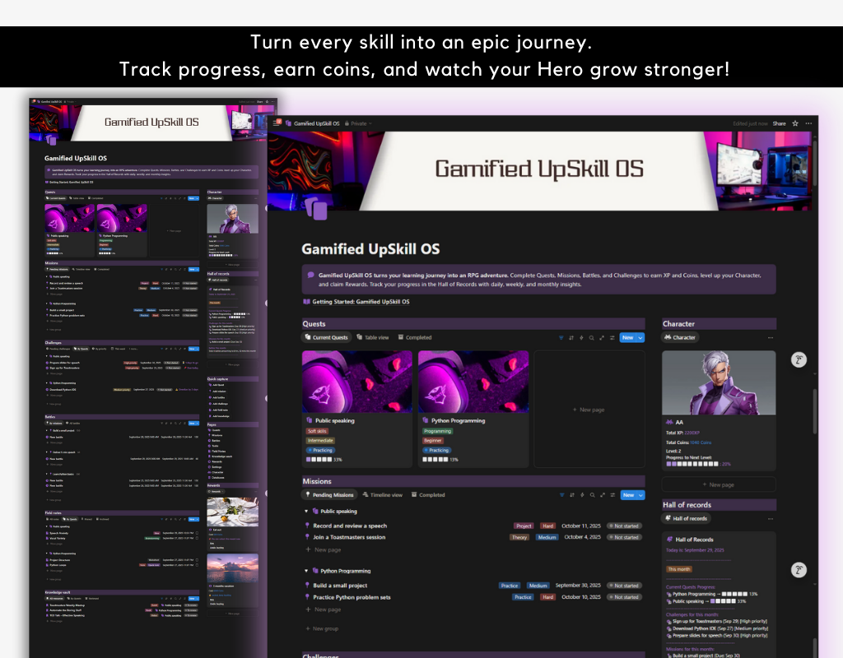Switch to the Completed tab in Quests
Image resolution: width=843 pixels, height=658 pixels.
pos(415,337)
